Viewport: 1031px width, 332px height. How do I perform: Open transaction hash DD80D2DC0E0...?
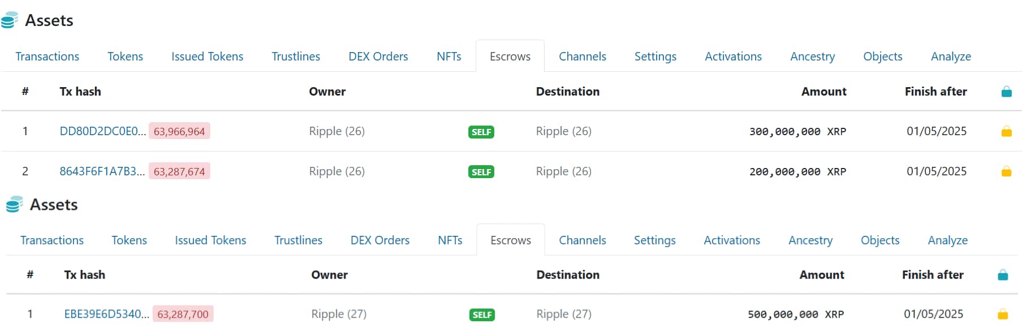point(102,131)
